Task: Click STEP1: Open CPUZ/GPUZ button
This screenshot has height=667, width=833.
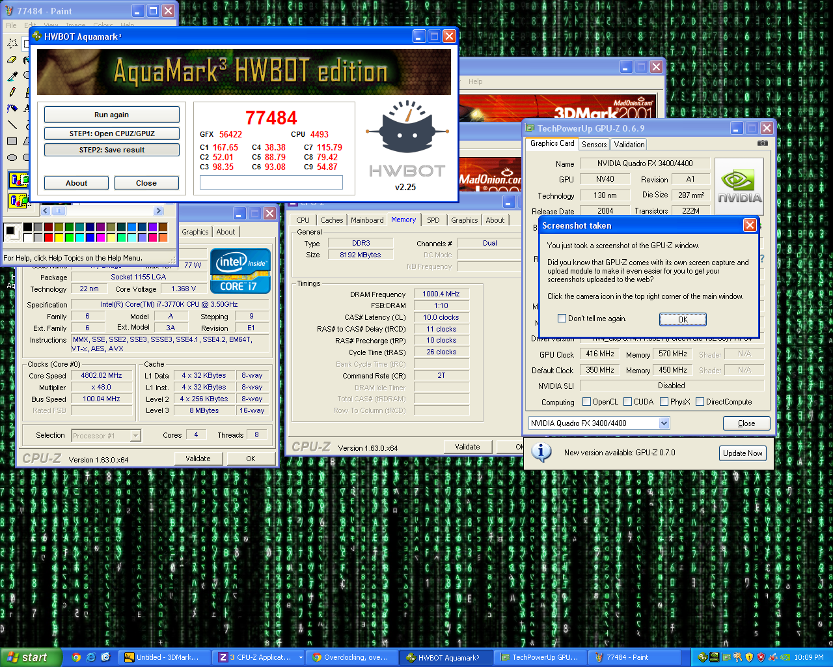Action: point(111,134)
